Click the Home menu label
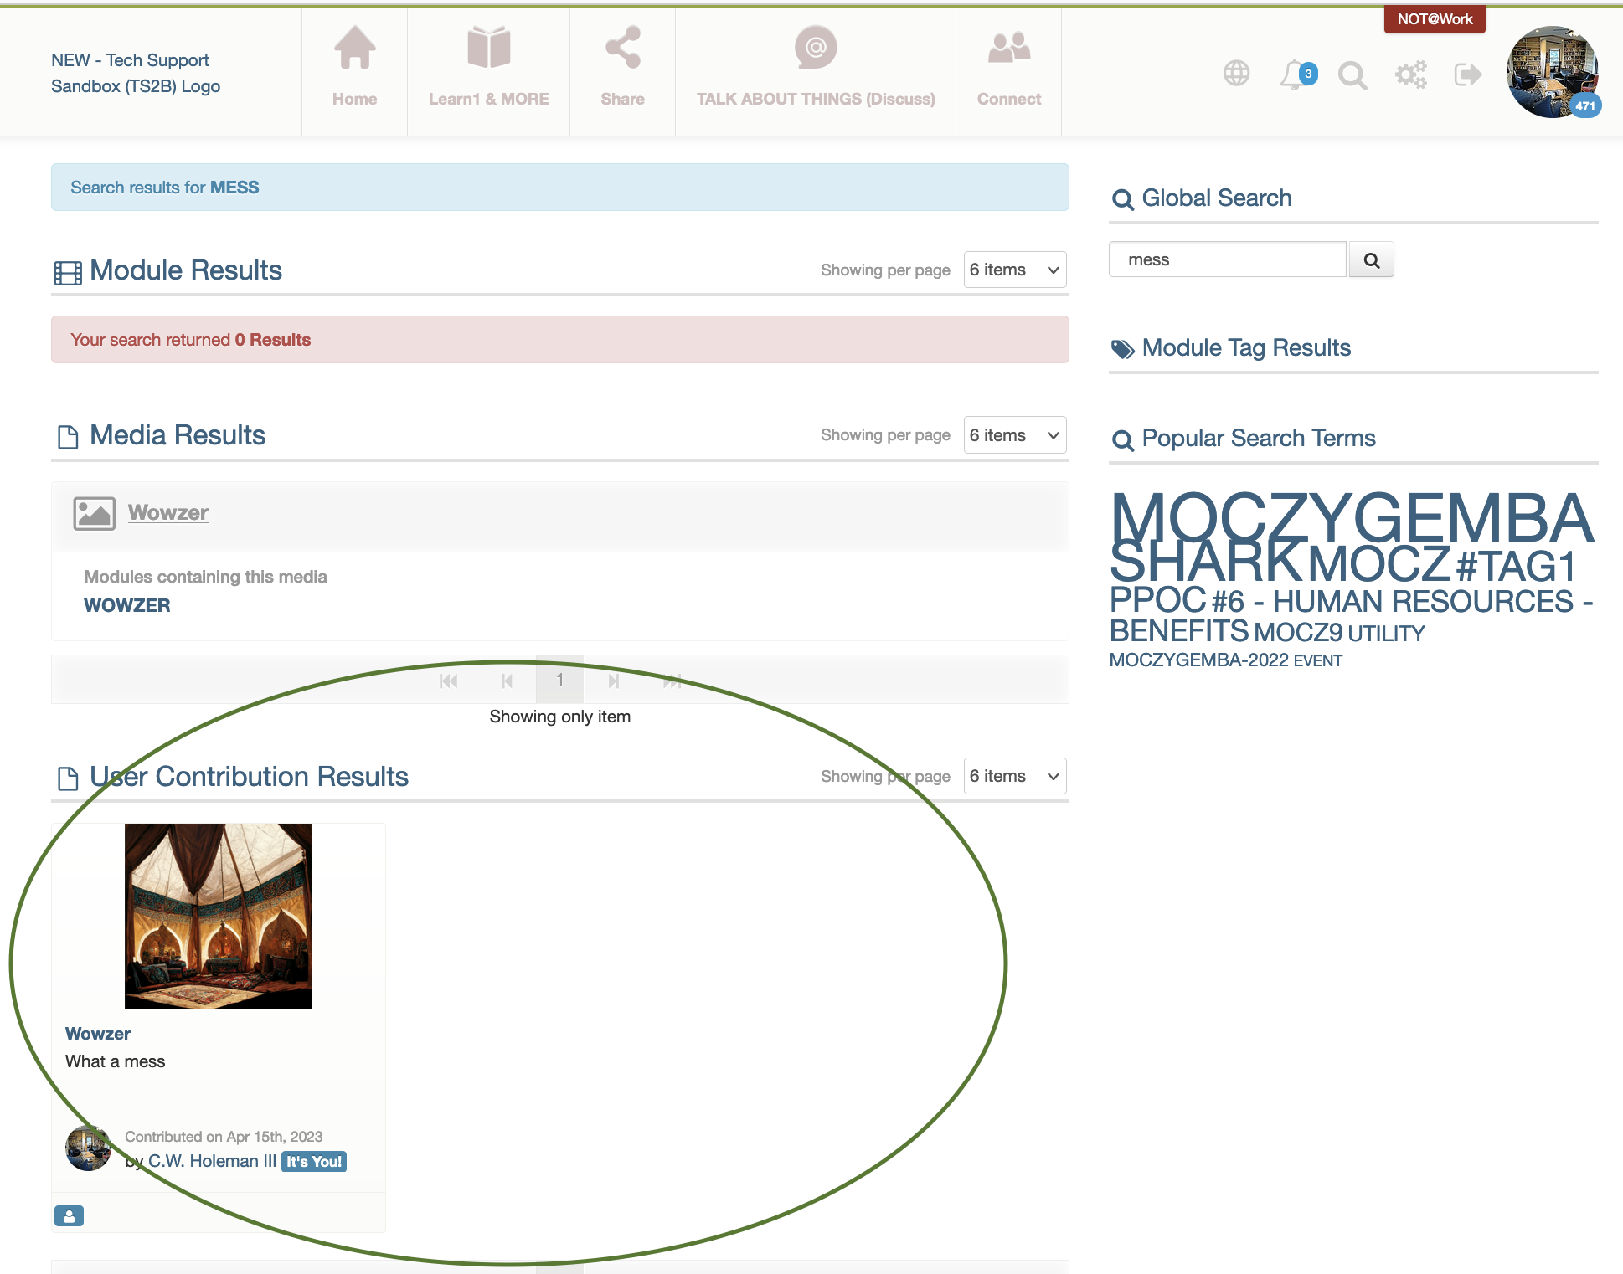This screenshot has height=1274, width=1623. 354,99
